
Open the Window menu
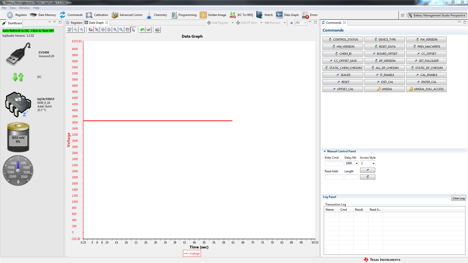click(24, 8)
